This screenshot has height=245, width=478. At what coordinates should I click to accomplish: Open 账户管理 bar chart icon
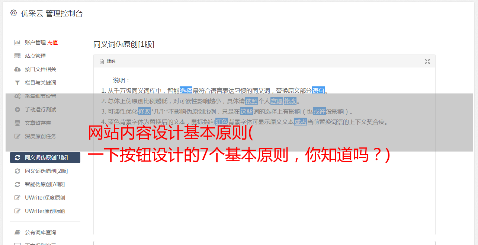point(17,42)
